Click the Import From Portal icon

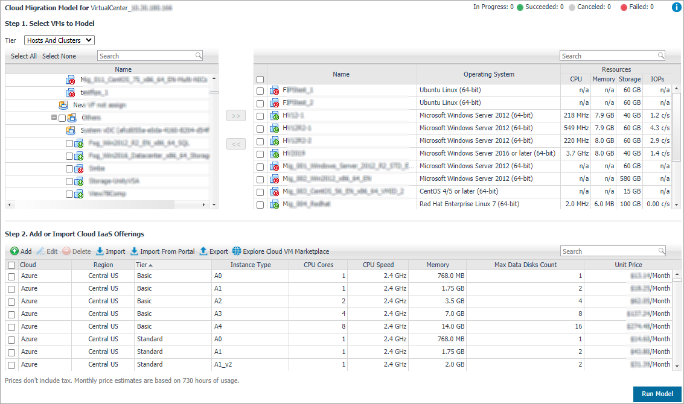[x=134, y=251]
